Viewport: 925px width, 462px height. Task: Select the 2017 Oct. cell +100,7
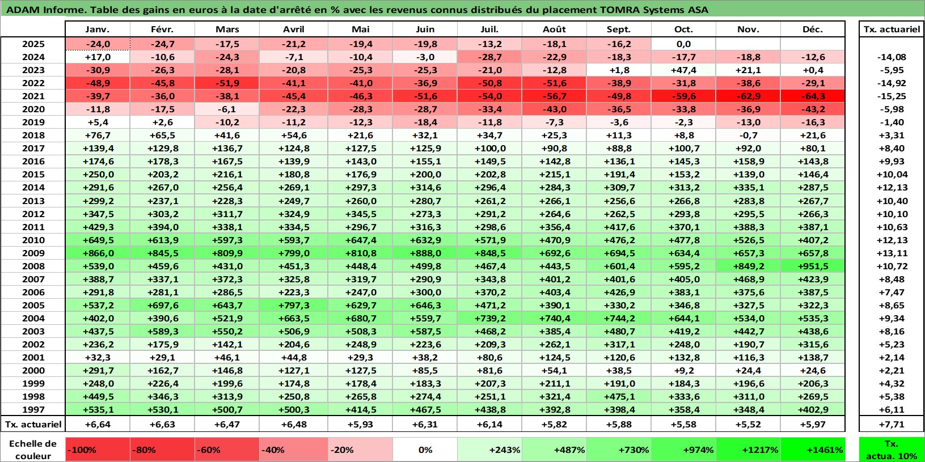tap(683, 148)
